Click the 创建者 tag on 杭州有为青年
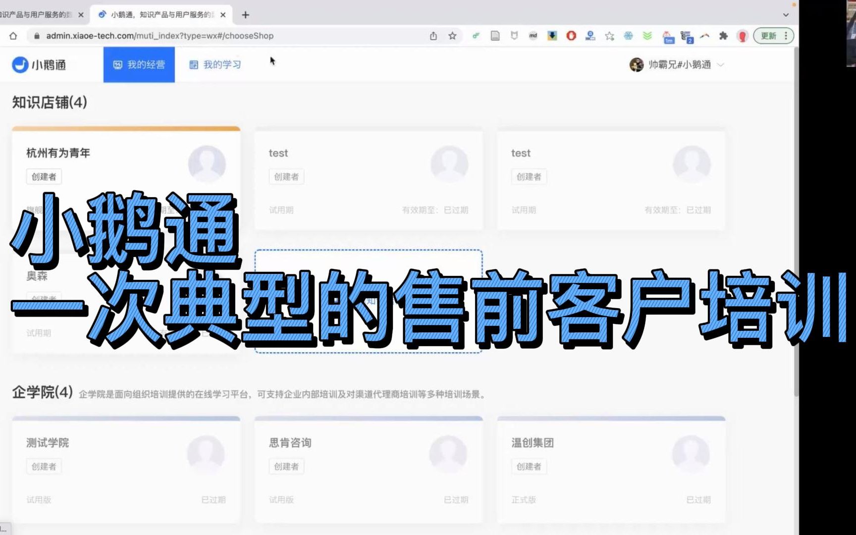Viewport: 856px width, 535px height. [x=44, y=177]
